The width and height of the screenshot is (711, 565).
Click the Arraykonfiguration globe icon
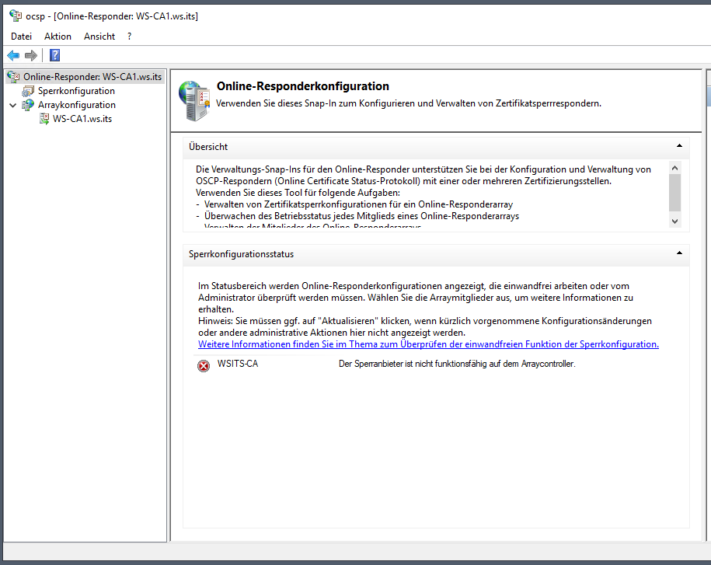click(28, 105)
